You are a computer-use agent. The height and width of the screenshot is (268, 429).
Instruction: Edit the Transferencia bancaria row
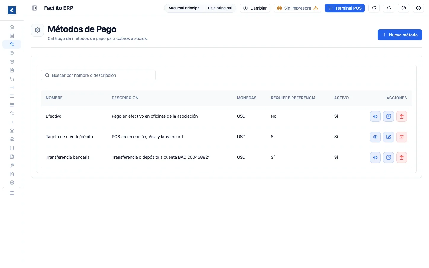point(388,158)
